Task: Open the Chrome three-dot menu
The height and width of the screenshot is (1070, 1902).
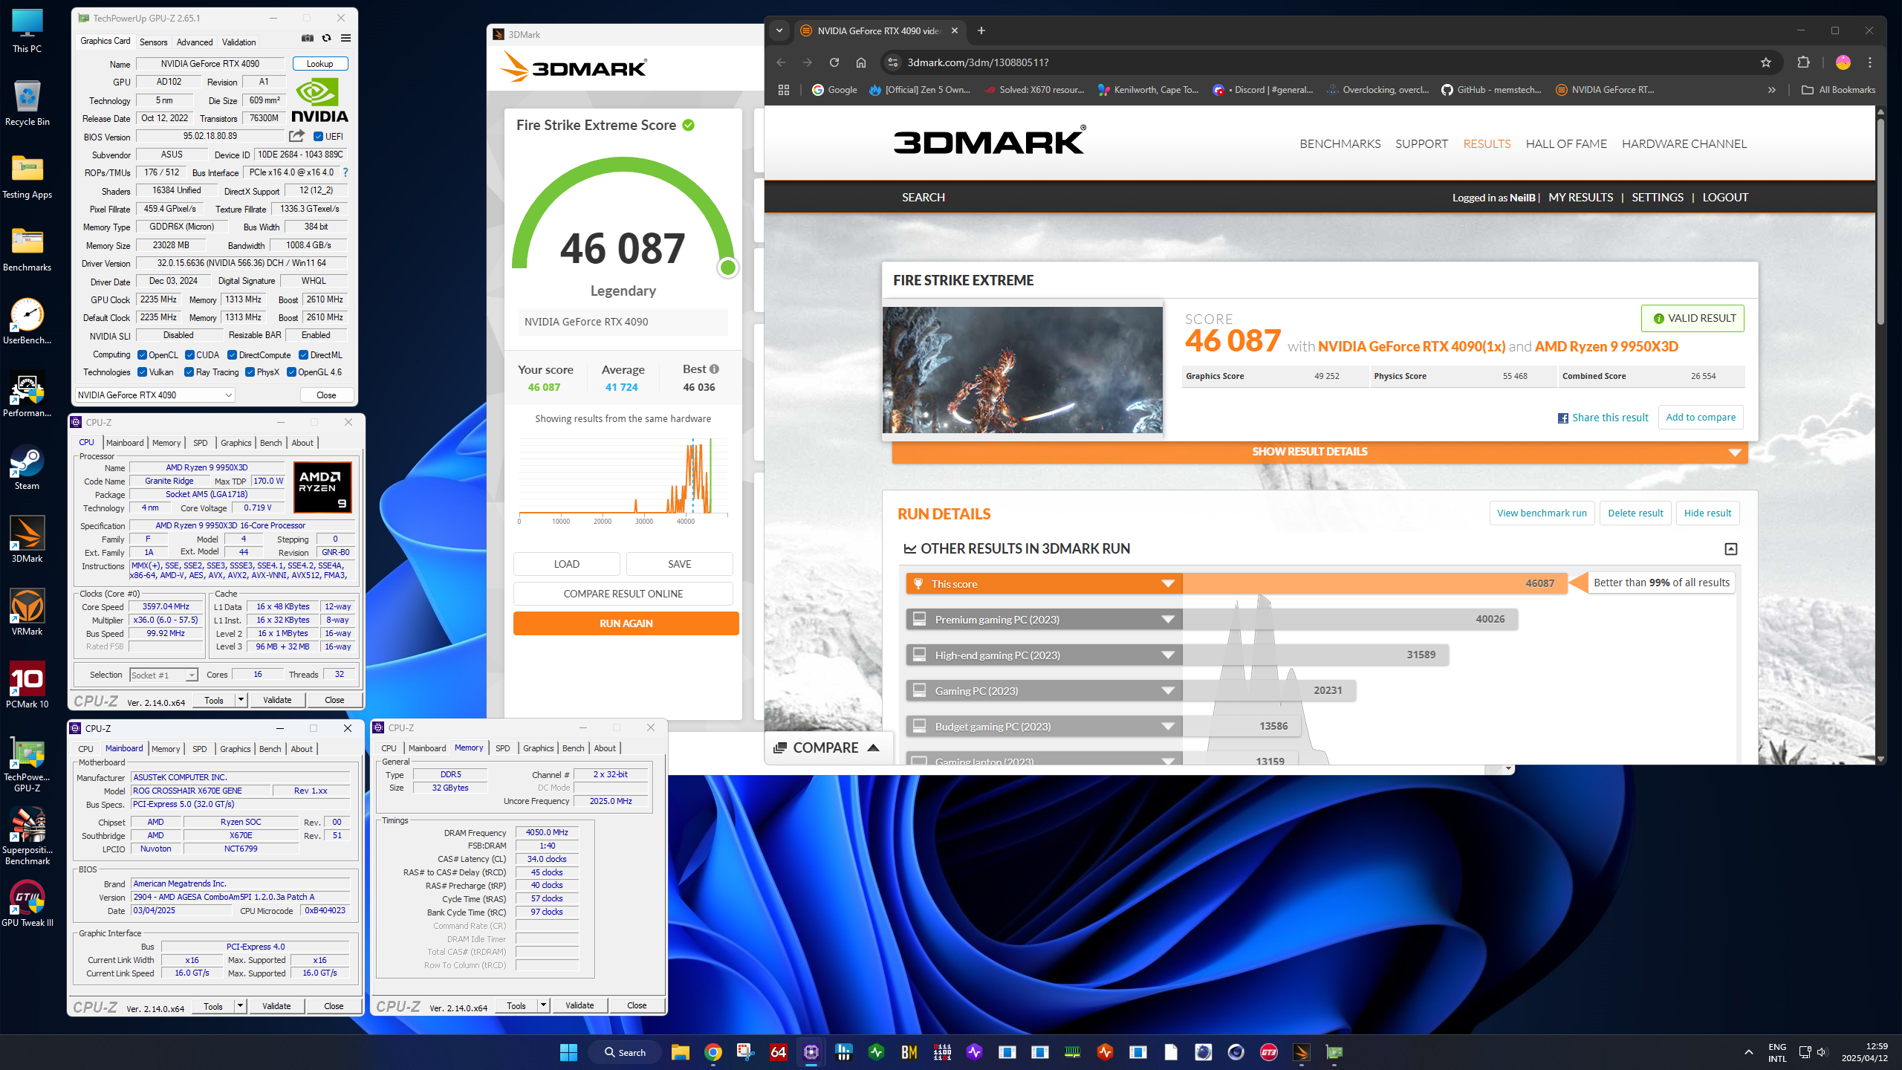Action: pos(1871,62)
